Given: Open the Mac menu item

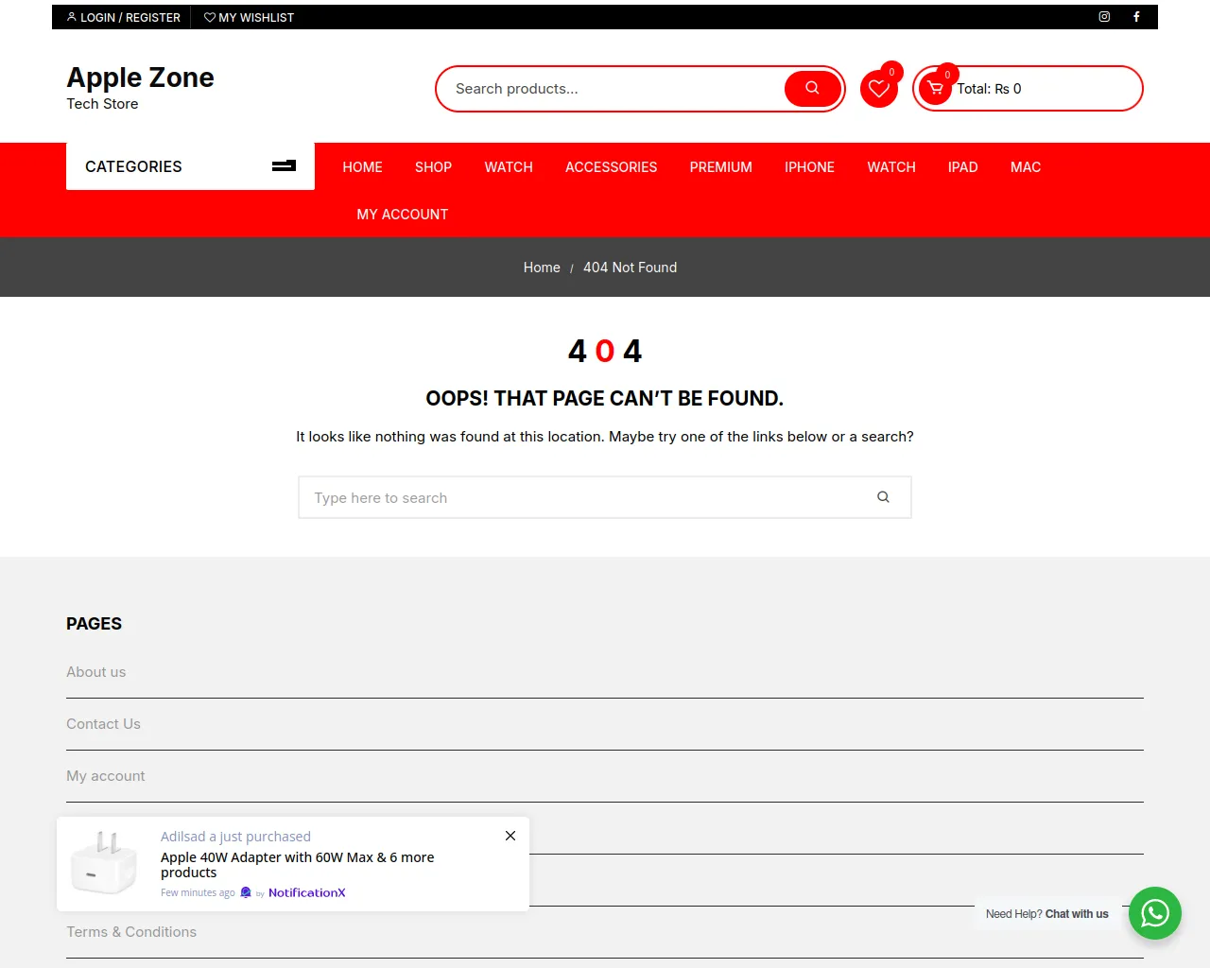Looking at the screenshot, I should click(1026, 166).
